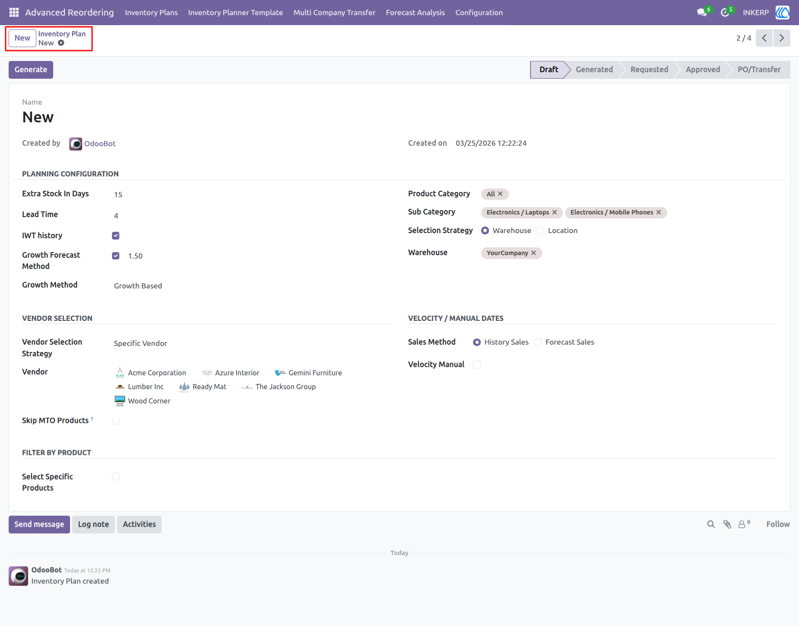Image resolution: width=799 pixels, height=627 pixels.
Task: Click the Generate button
Action: [x=31, y=70]
